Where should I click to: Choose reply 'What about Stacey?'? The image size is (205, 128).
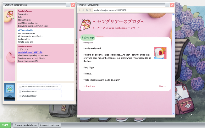(40, 91)
